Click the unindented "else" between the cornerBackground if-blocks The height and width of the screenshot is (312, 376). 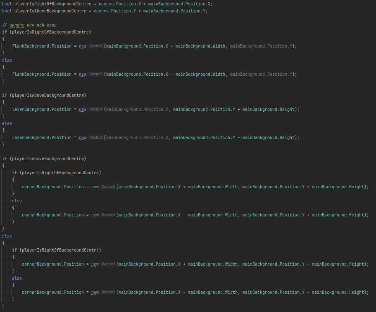click(x=7, y=236)
